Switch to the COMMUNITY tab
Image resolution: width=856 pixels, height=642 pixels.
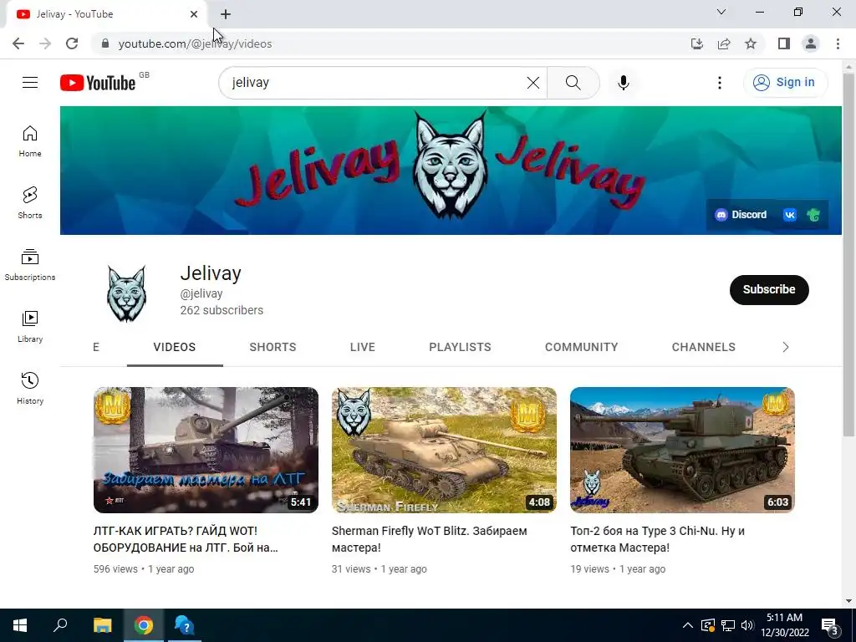pos(582,347)
